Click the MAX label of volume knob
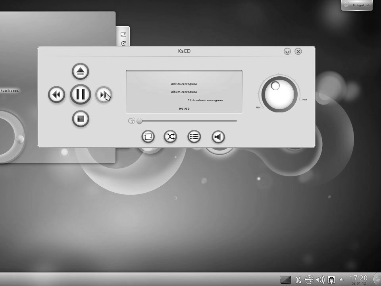This screenshot has width=381, height=286. point(305,99)
